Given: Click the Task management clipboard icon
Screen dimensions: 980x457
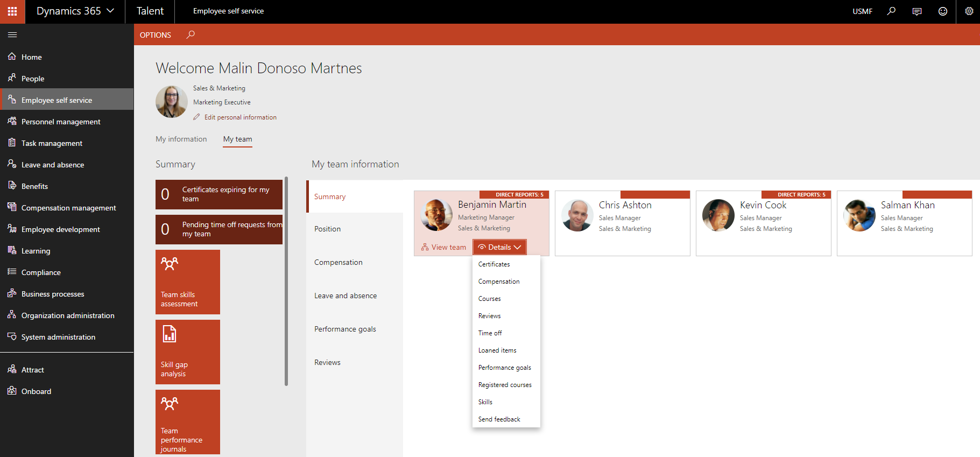Looking at the screenshot, I should click(12, 143).
